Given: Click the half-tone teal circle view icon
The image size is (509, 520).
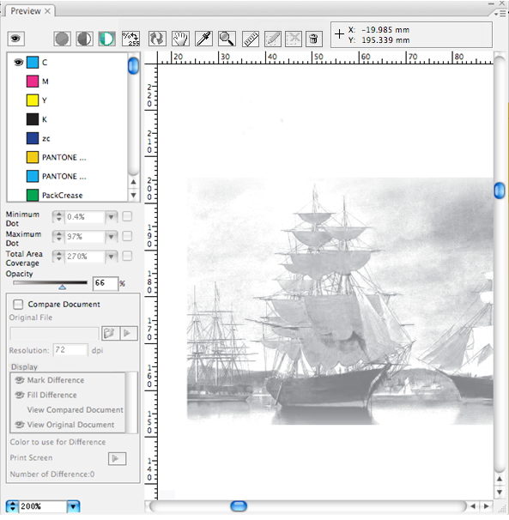Looking at the screenshot, I should pyautogui.click(x=106, y=39).
